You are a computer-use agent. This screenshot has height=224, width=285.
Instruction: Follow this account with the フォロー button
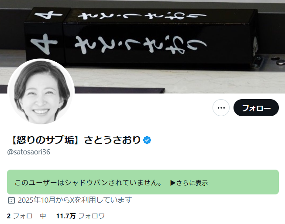[256, 108]
